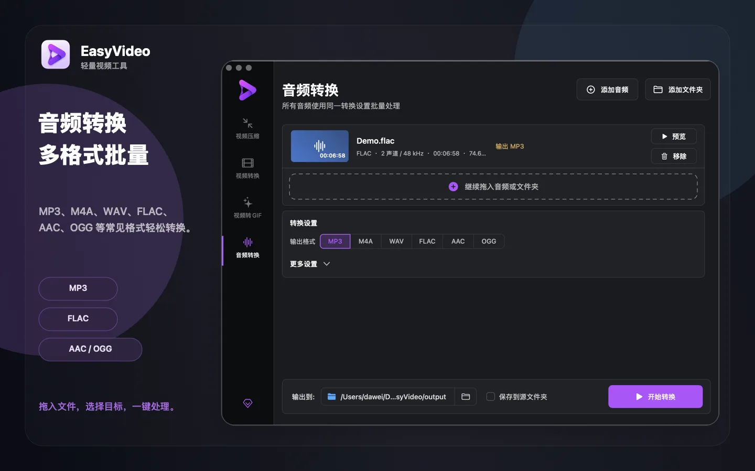Select MP3 output format
This screenshot has width=755, height=471.
[335, 241]
